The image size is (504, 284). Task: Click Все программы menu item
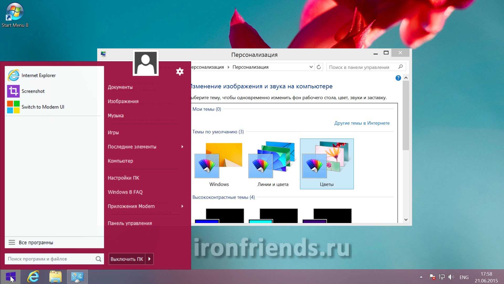tap(36, 242)
